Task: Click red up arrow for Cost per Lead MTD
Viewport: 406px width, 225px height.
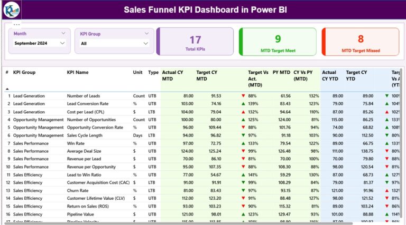Action: tap(243, 112)
